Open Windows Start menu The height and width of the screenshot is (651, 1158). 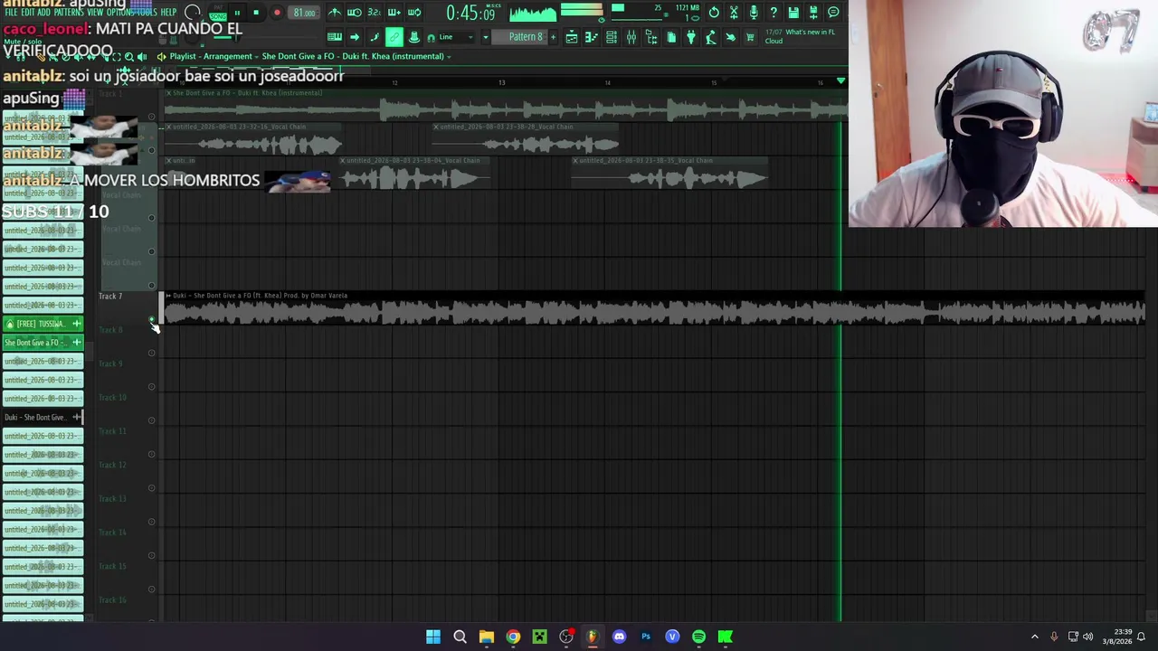point(433,637)
